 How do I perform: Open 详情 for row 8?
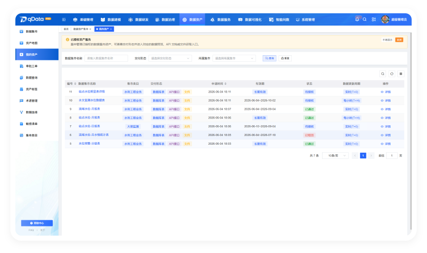coord(386,118)
